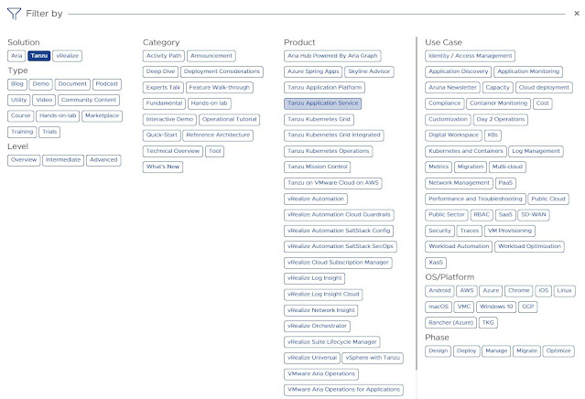Select Reference Architecture category
The height and width of the screenshot is (399, 585).
click(x=218, y=135)
